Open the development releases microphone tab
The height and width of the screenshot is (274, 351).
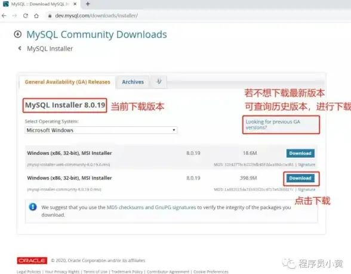point(159,82)
